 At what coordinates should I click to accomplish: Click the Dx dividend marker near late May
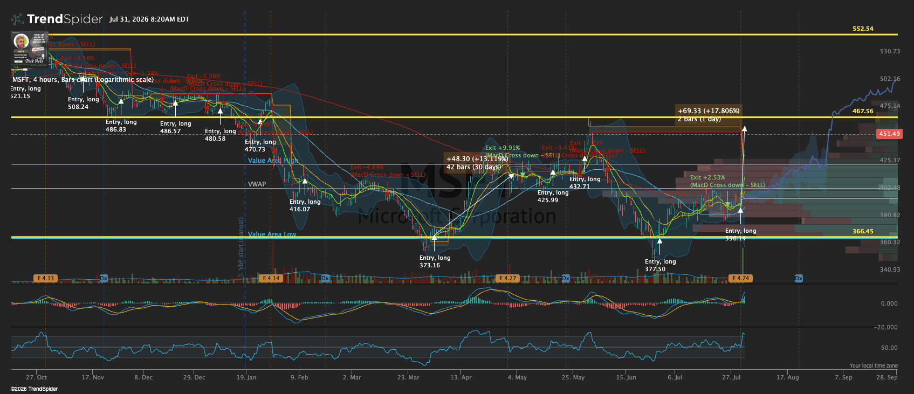pos(566,279)
